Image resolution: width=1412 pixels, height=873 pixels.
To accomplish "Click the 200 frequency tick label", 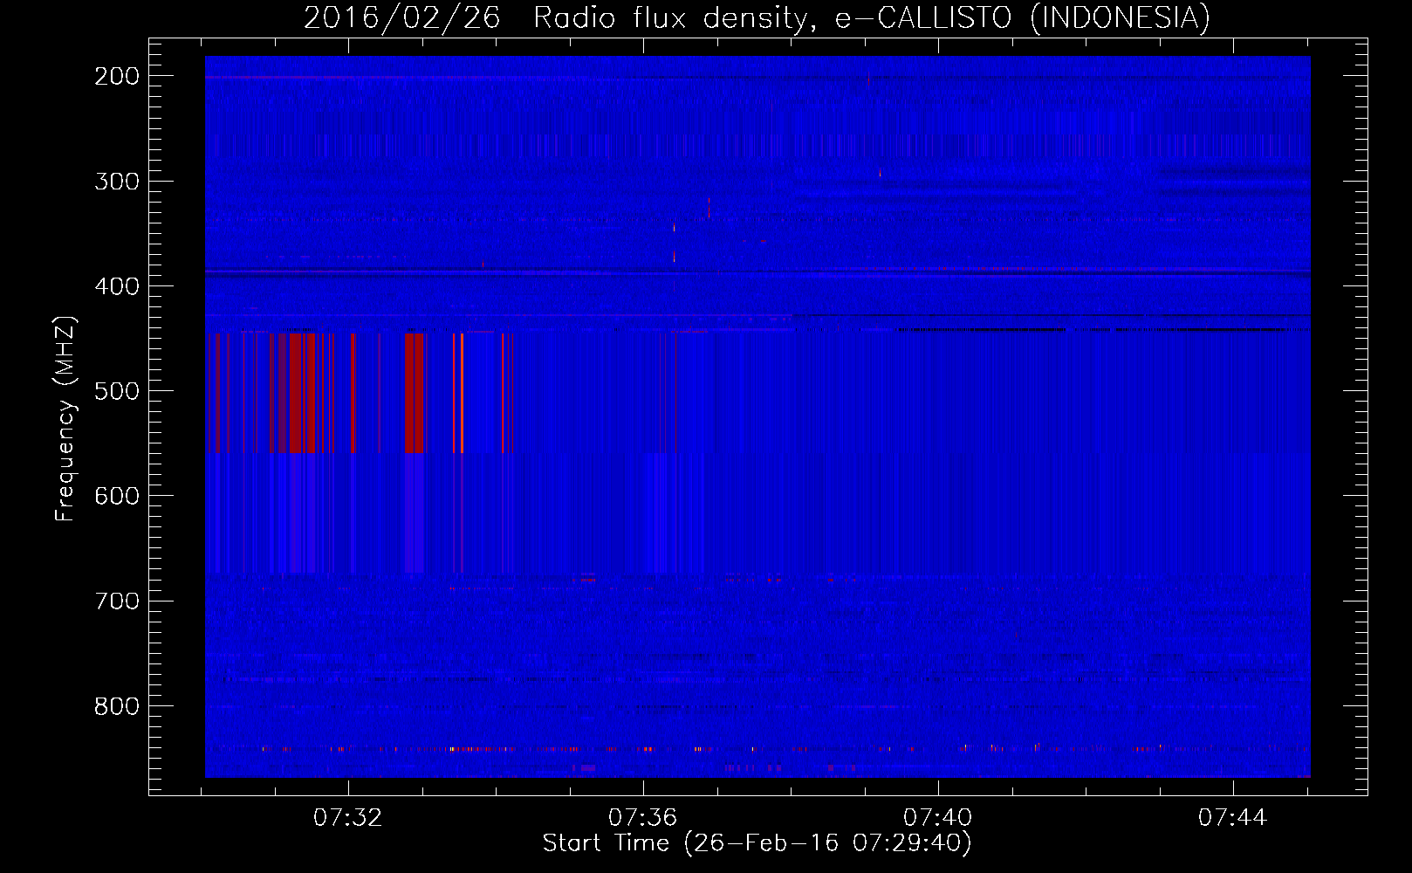I will (117, 76).
